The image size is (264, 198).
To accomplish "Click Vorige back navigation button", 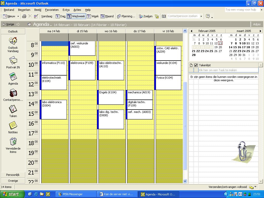I will pos(8,24).
